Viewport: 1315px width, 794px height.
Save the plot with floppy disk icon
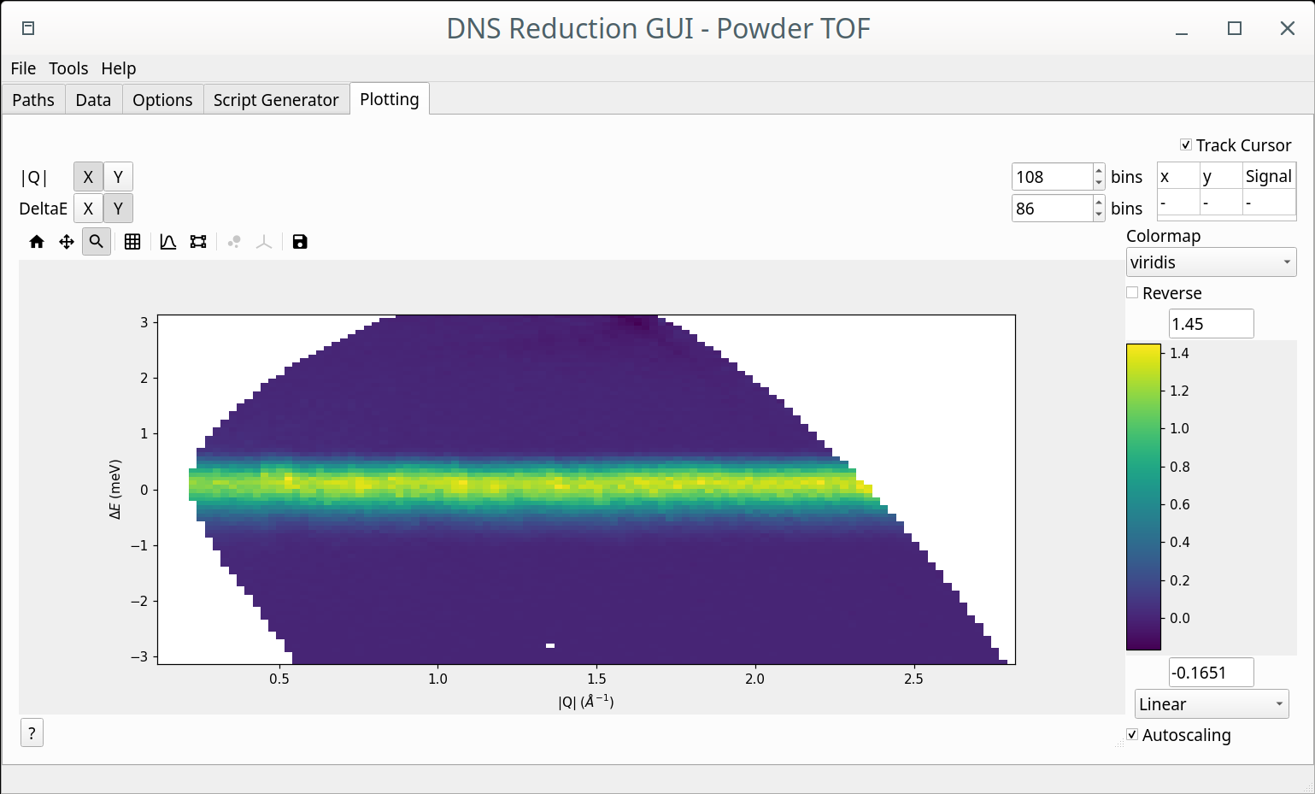click(x=300, y=242)
